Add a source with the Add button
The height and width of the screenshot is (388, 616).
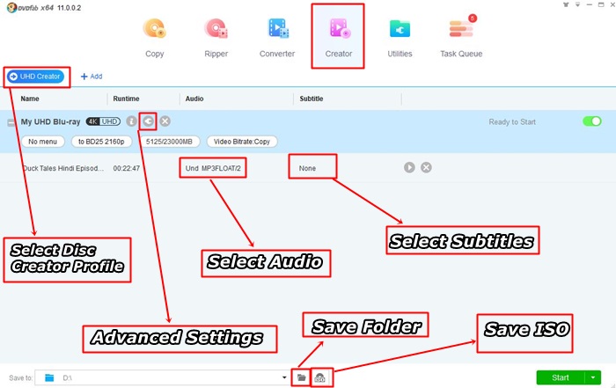coord(92,77)
